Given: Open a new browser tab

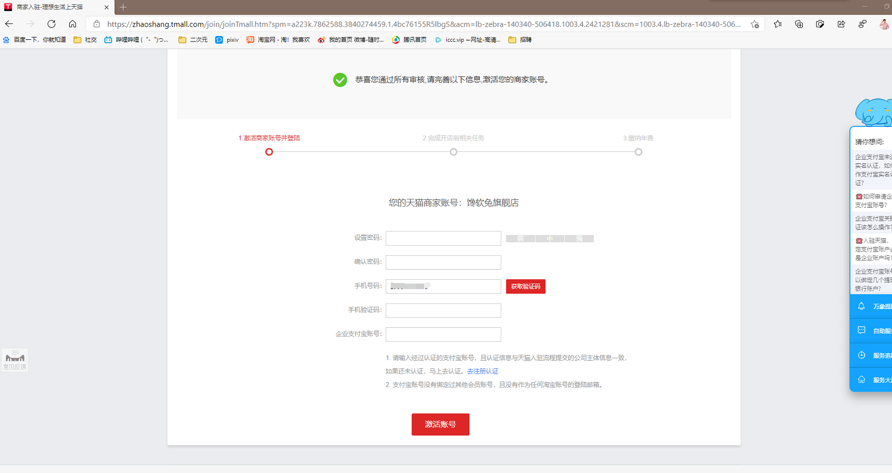Looking at the screenshot, I should coord(123,7).
